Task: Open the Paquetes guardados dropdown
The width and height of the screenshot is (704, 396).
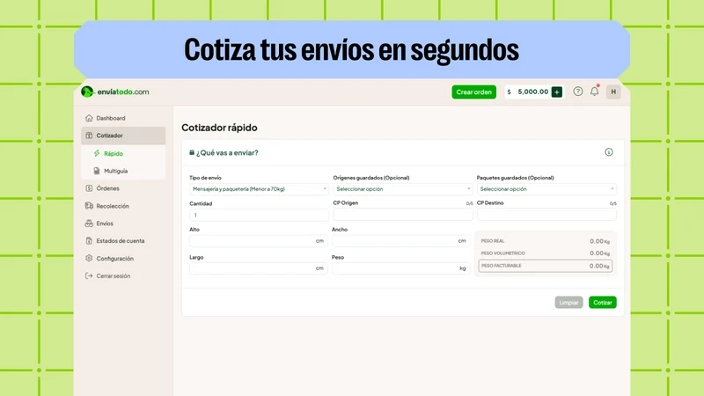Action: (x=546, y=189)
